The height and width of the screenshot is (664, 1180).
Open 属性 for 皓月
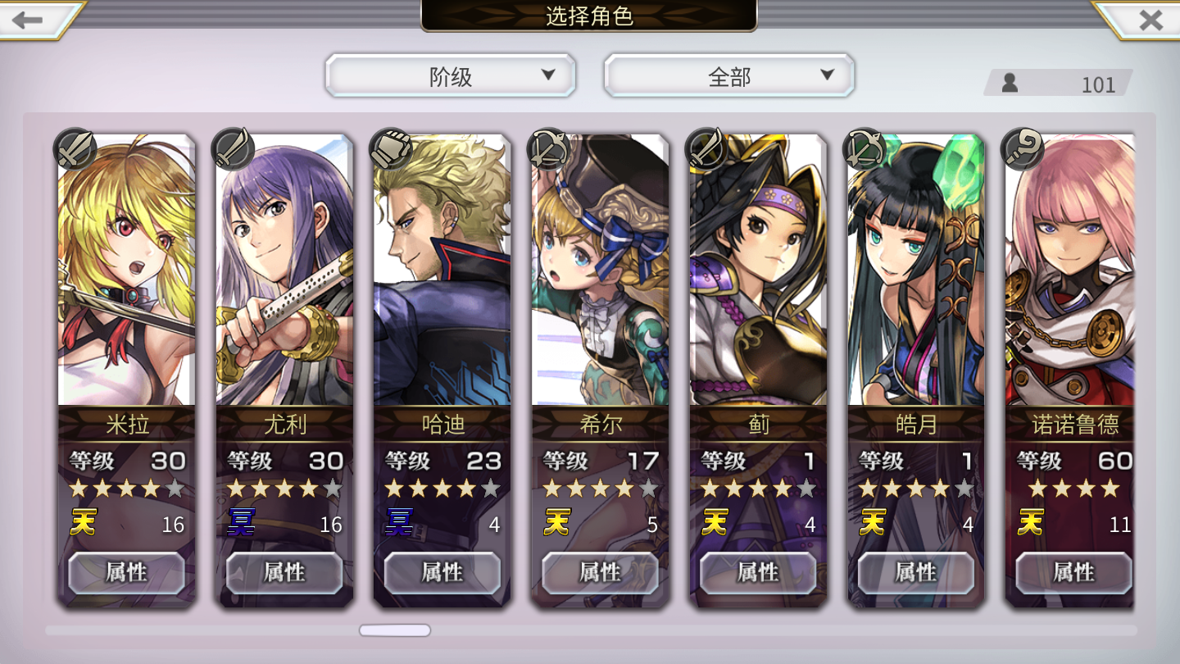915,572
